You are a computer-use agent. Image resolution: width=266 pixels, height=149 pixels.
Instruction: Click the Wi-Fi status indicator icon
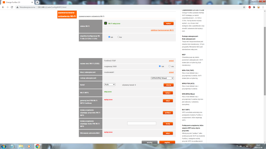105,23
